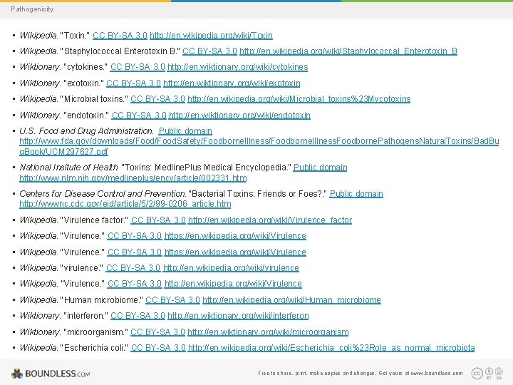Follow the Escherichia_coli%23Role_as_normal_microbiota URL

(331, 348)
